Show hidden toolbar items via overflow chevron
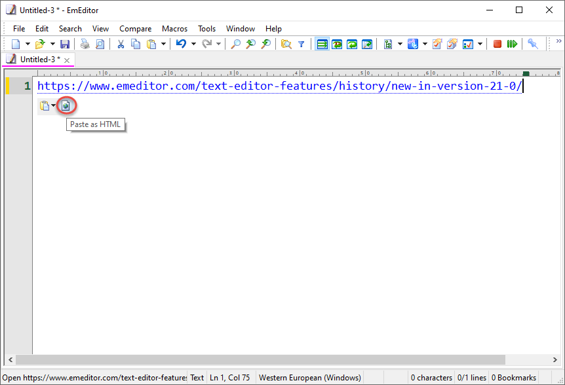Viewport: 565px width, 385px height. point(559,41)
